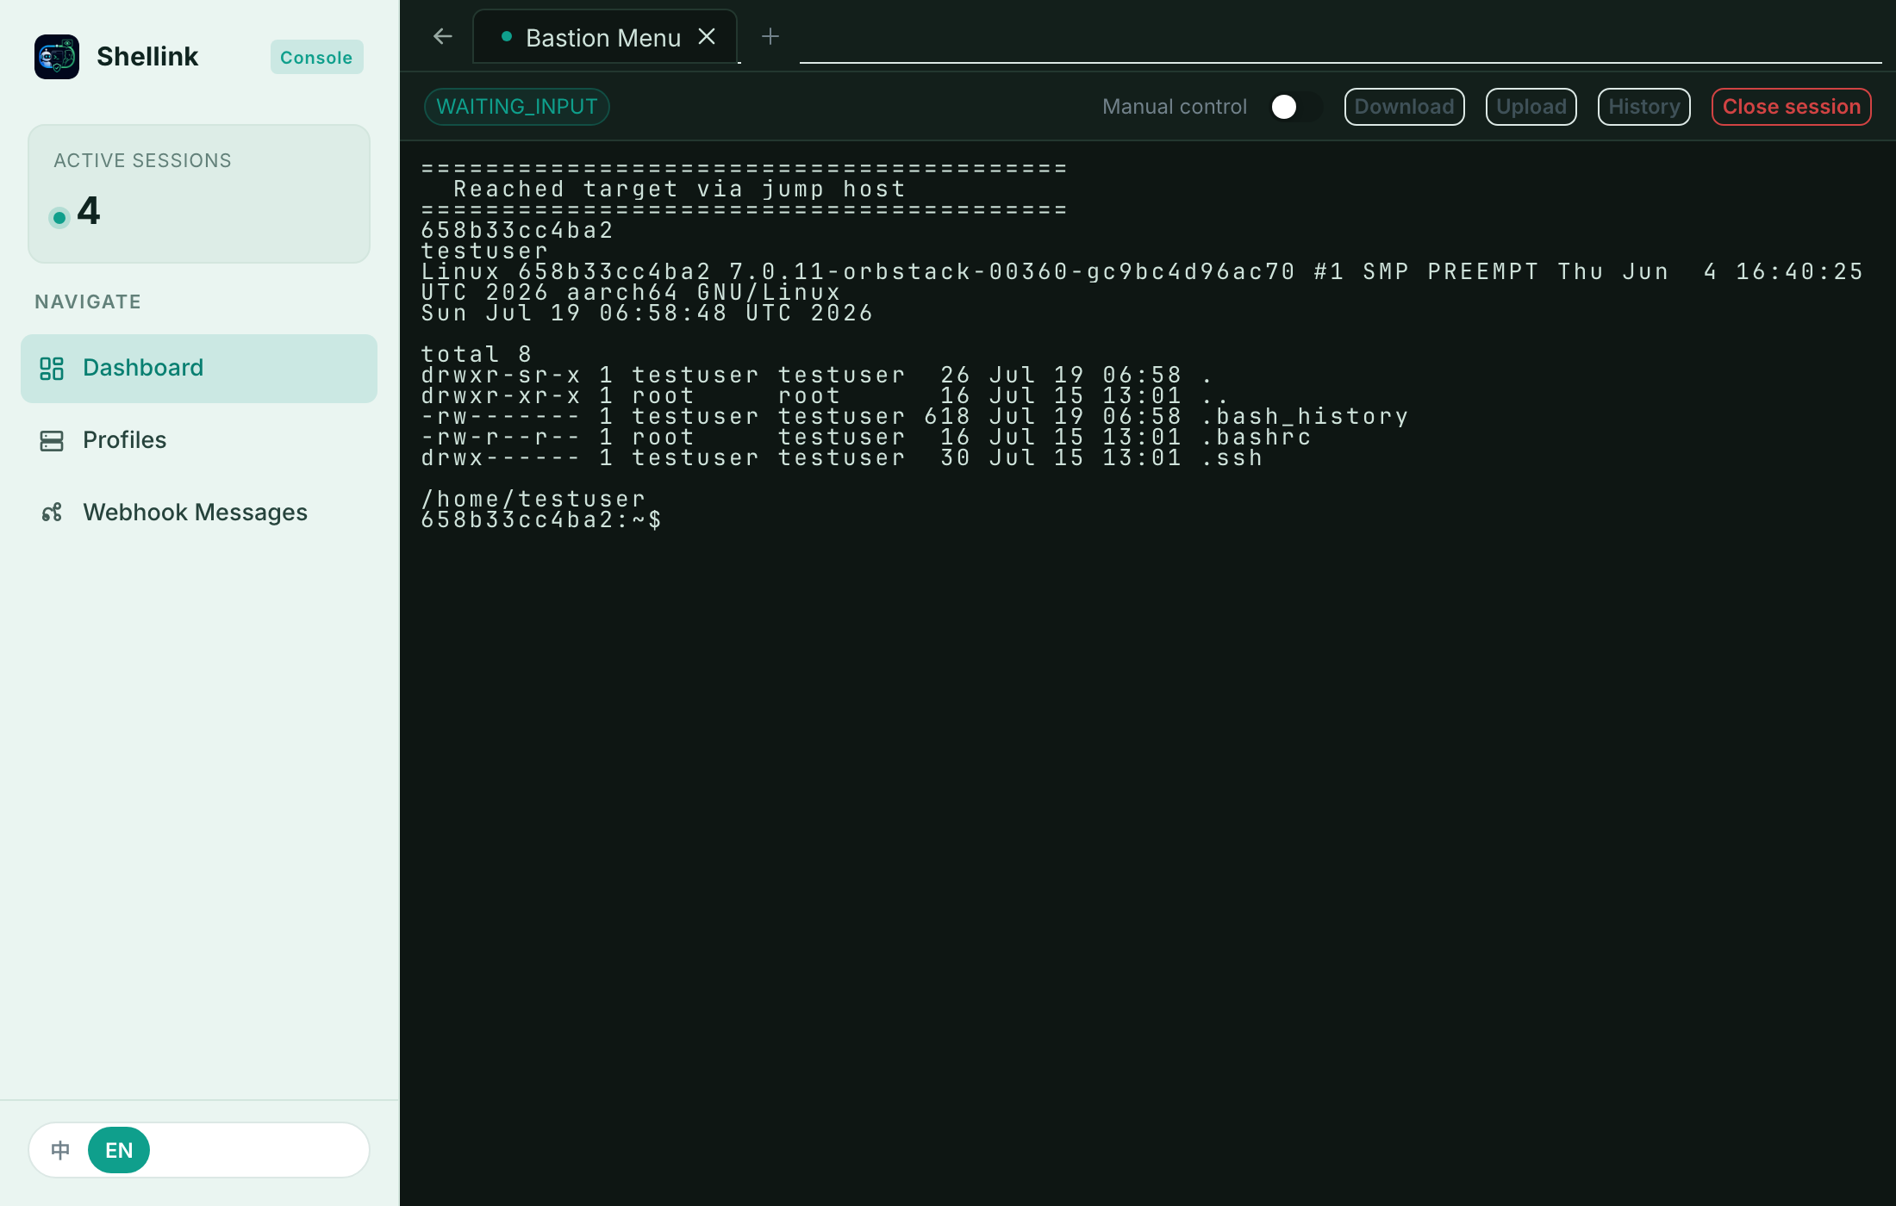Image resolution: width=1896 pixels, height=1206 pixels.
Task: Click the 'Sun Jul 19 06:58:48 UTC 2026' line
Action: (647, 314)
